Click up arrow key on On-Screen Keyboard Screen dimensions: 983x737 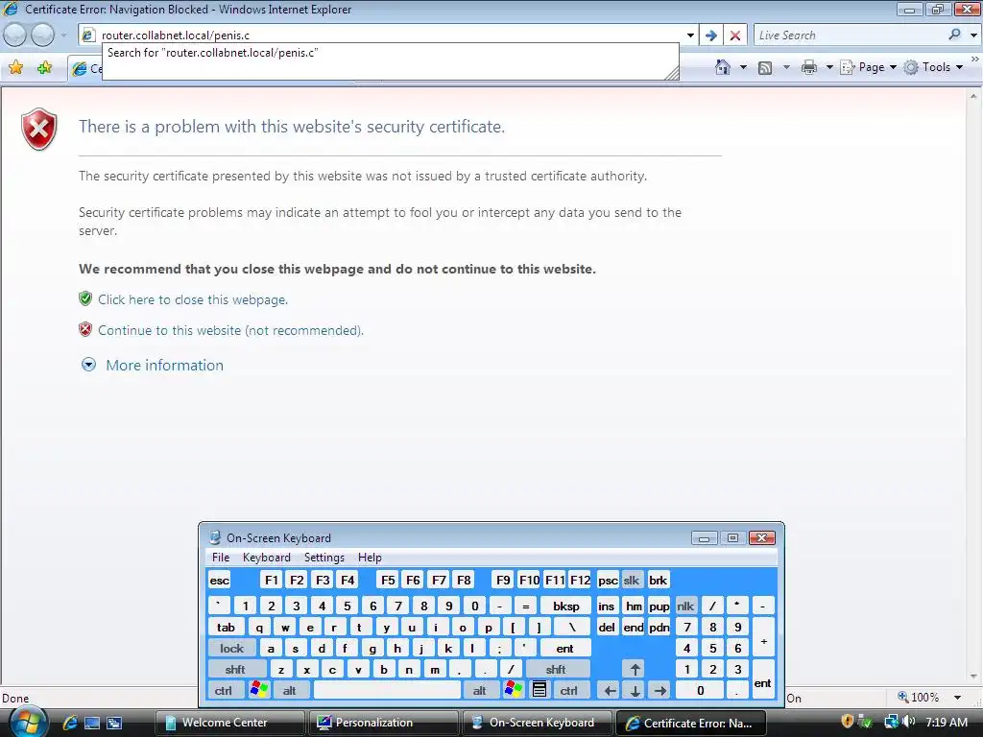click(x=635, y=669)
